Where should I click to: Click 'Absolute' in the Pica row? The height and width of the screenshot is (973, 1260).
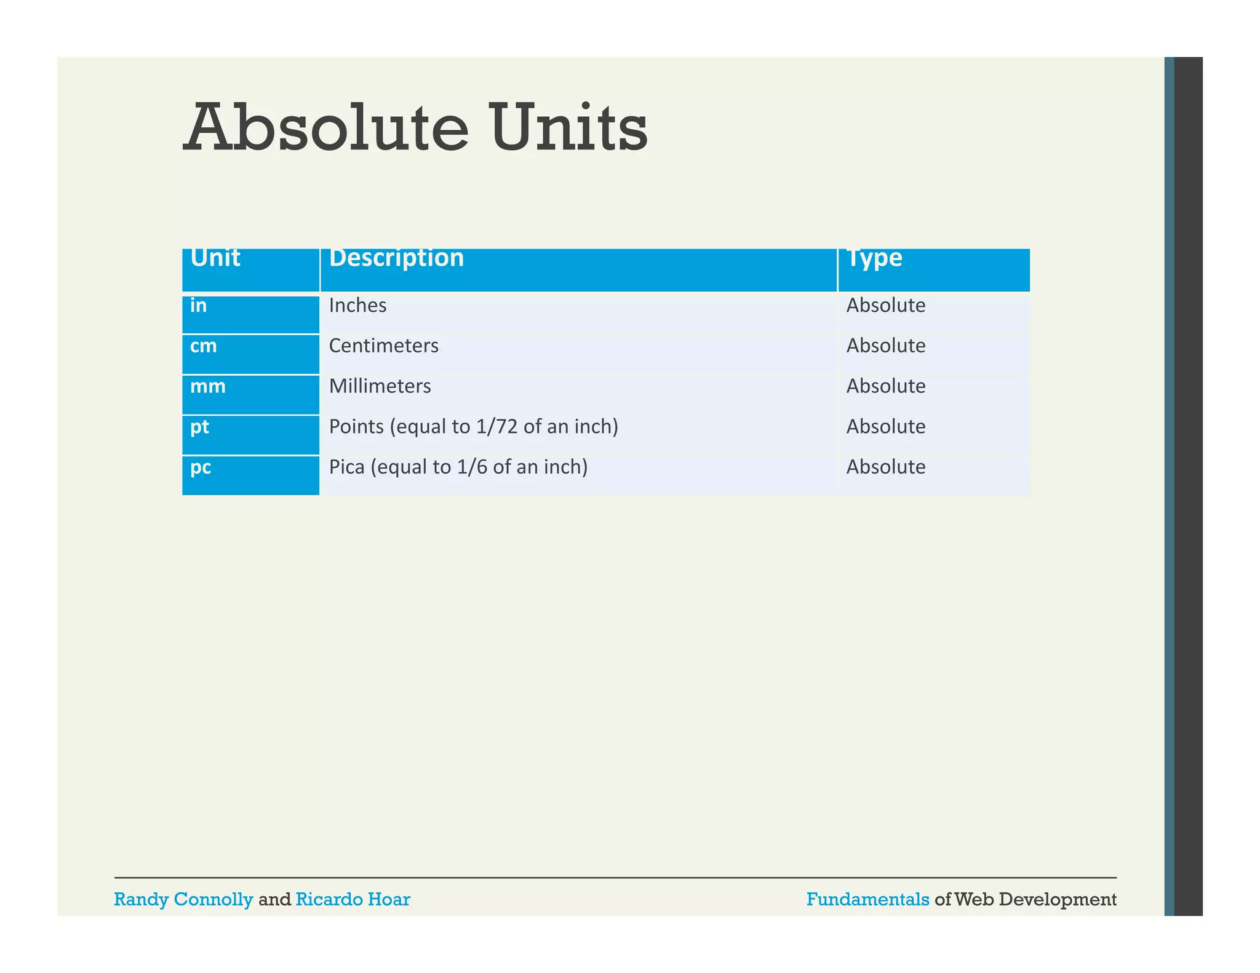tap(886, 467)
